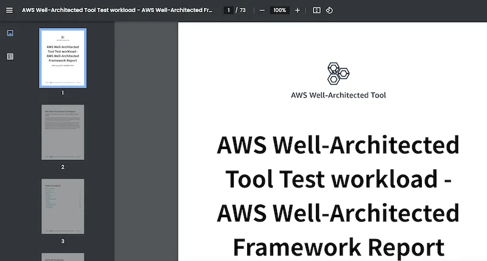Click the total page count 73
This screenshot has width=487, height=261.
tap(242, 10)
